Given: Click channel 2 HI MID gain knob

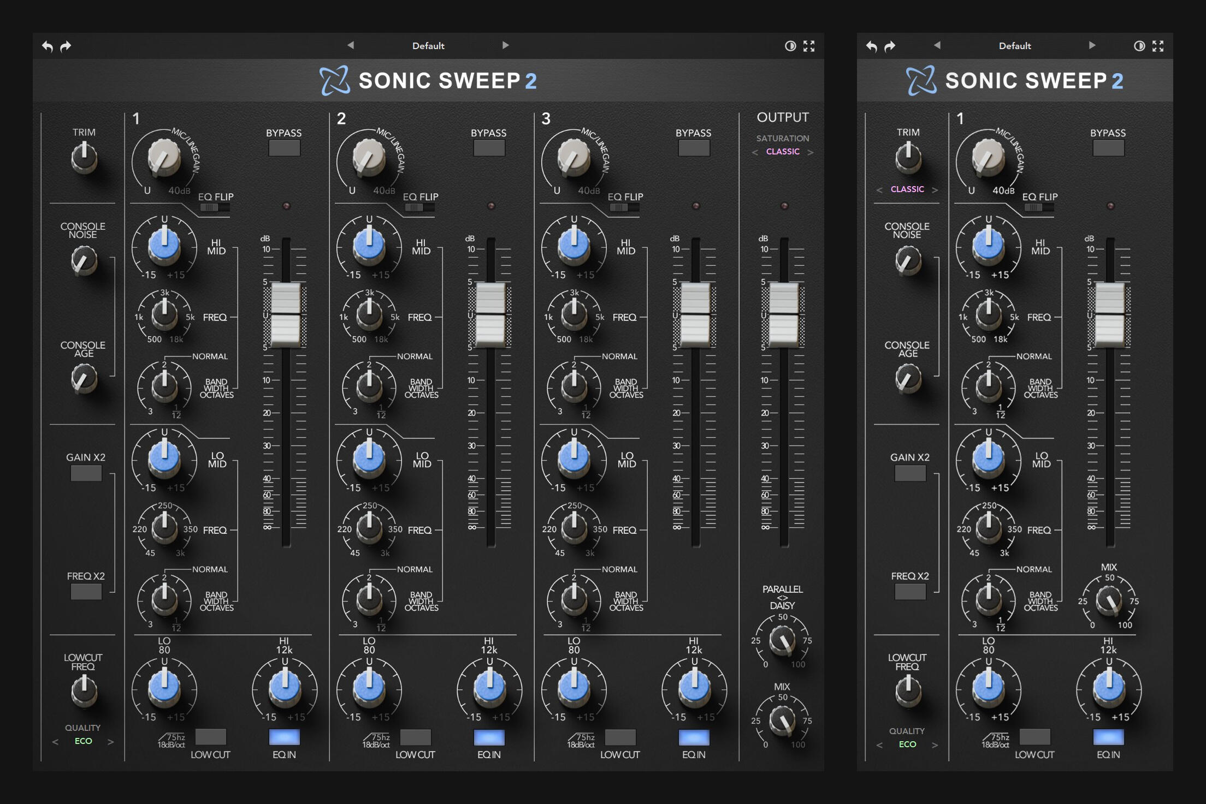Looking at the screenshot, I should coord(369,245).
